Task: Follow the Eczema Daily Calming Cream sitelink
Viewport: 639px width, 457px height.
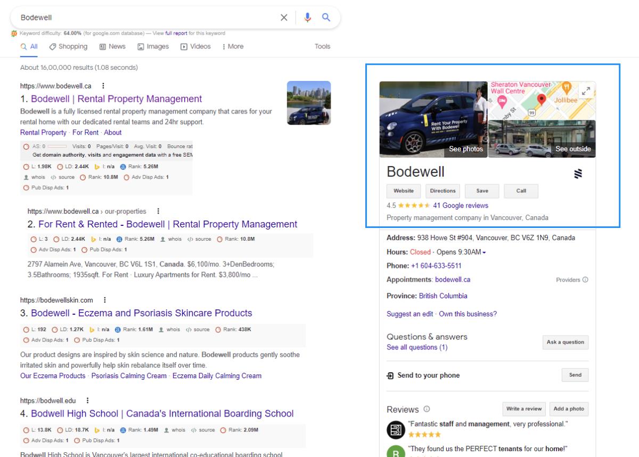Action: coord(217,376)
